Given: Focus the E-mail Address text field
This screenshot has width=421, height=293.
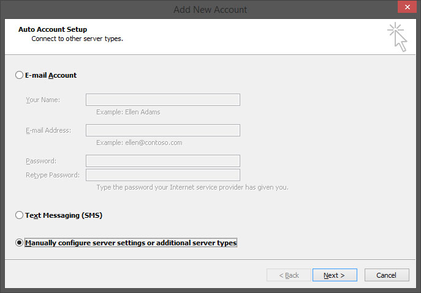Looking at the screenshot, I should point(163,130).
